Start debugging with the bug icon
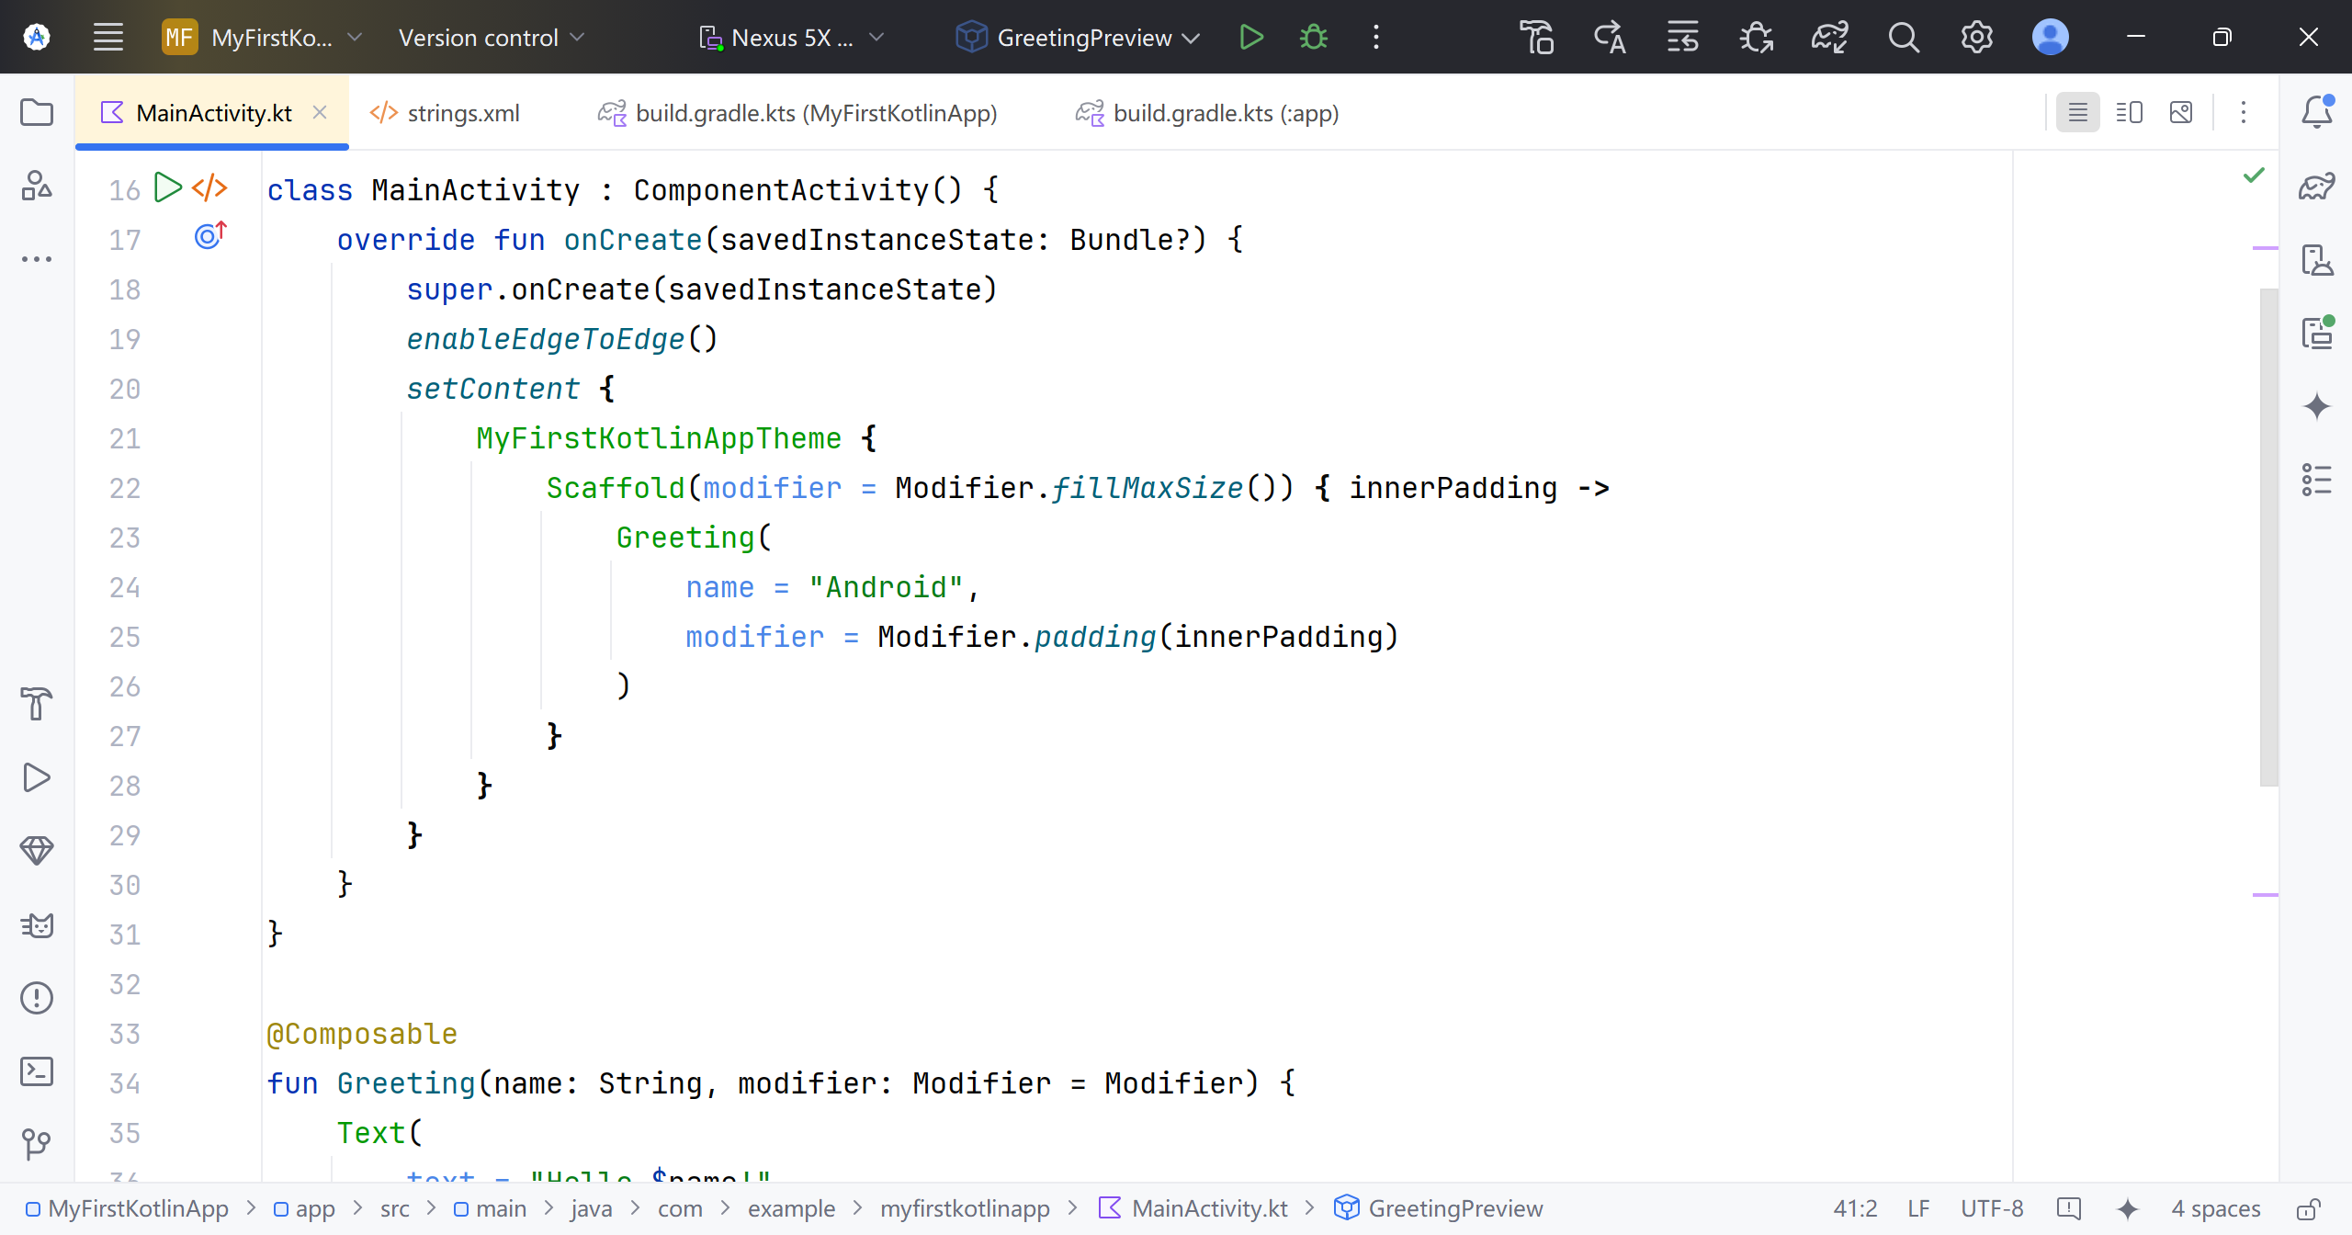The image size is (2352, 1235). click(1313, 38)
